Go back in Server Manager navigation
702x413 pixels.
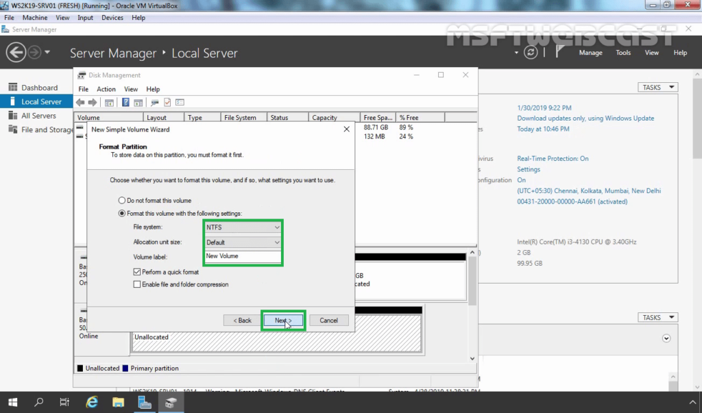tap(16, 52)
